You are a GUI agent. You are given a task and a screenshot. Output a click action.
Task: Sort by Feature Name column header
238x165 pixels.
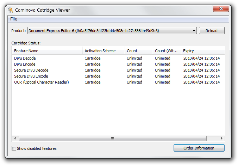48,51
